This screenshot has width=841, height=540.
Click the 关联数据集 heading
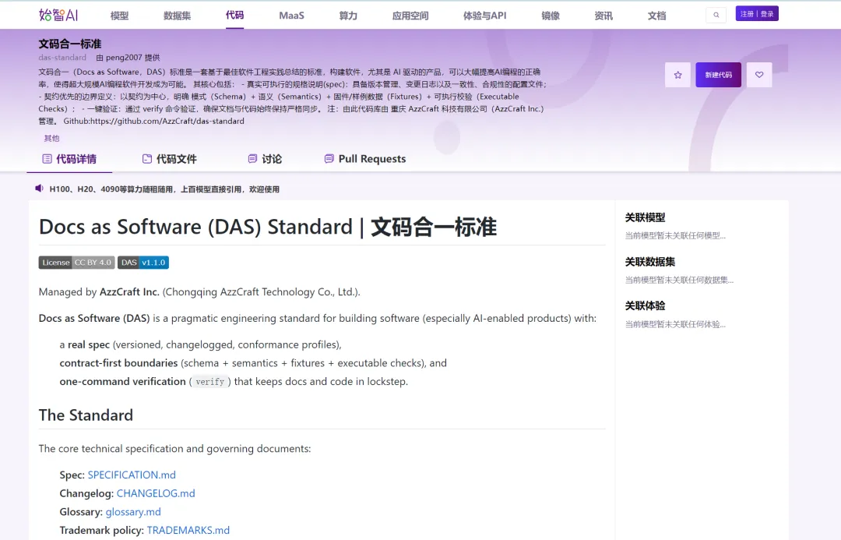point(650,262)
